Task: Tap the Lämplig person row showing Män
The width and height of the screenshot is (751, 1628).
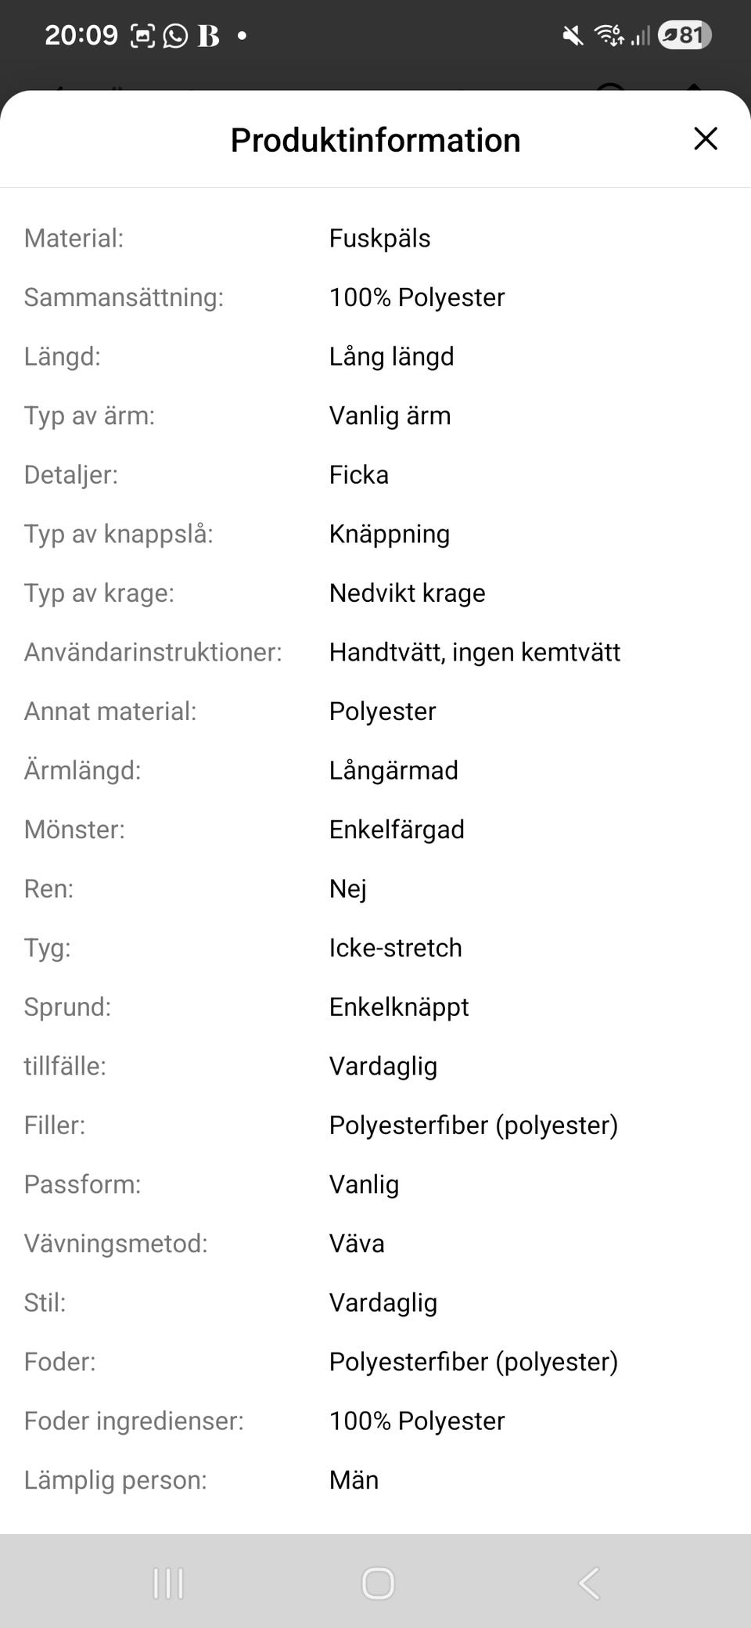Action: [x=354, y=1479]
